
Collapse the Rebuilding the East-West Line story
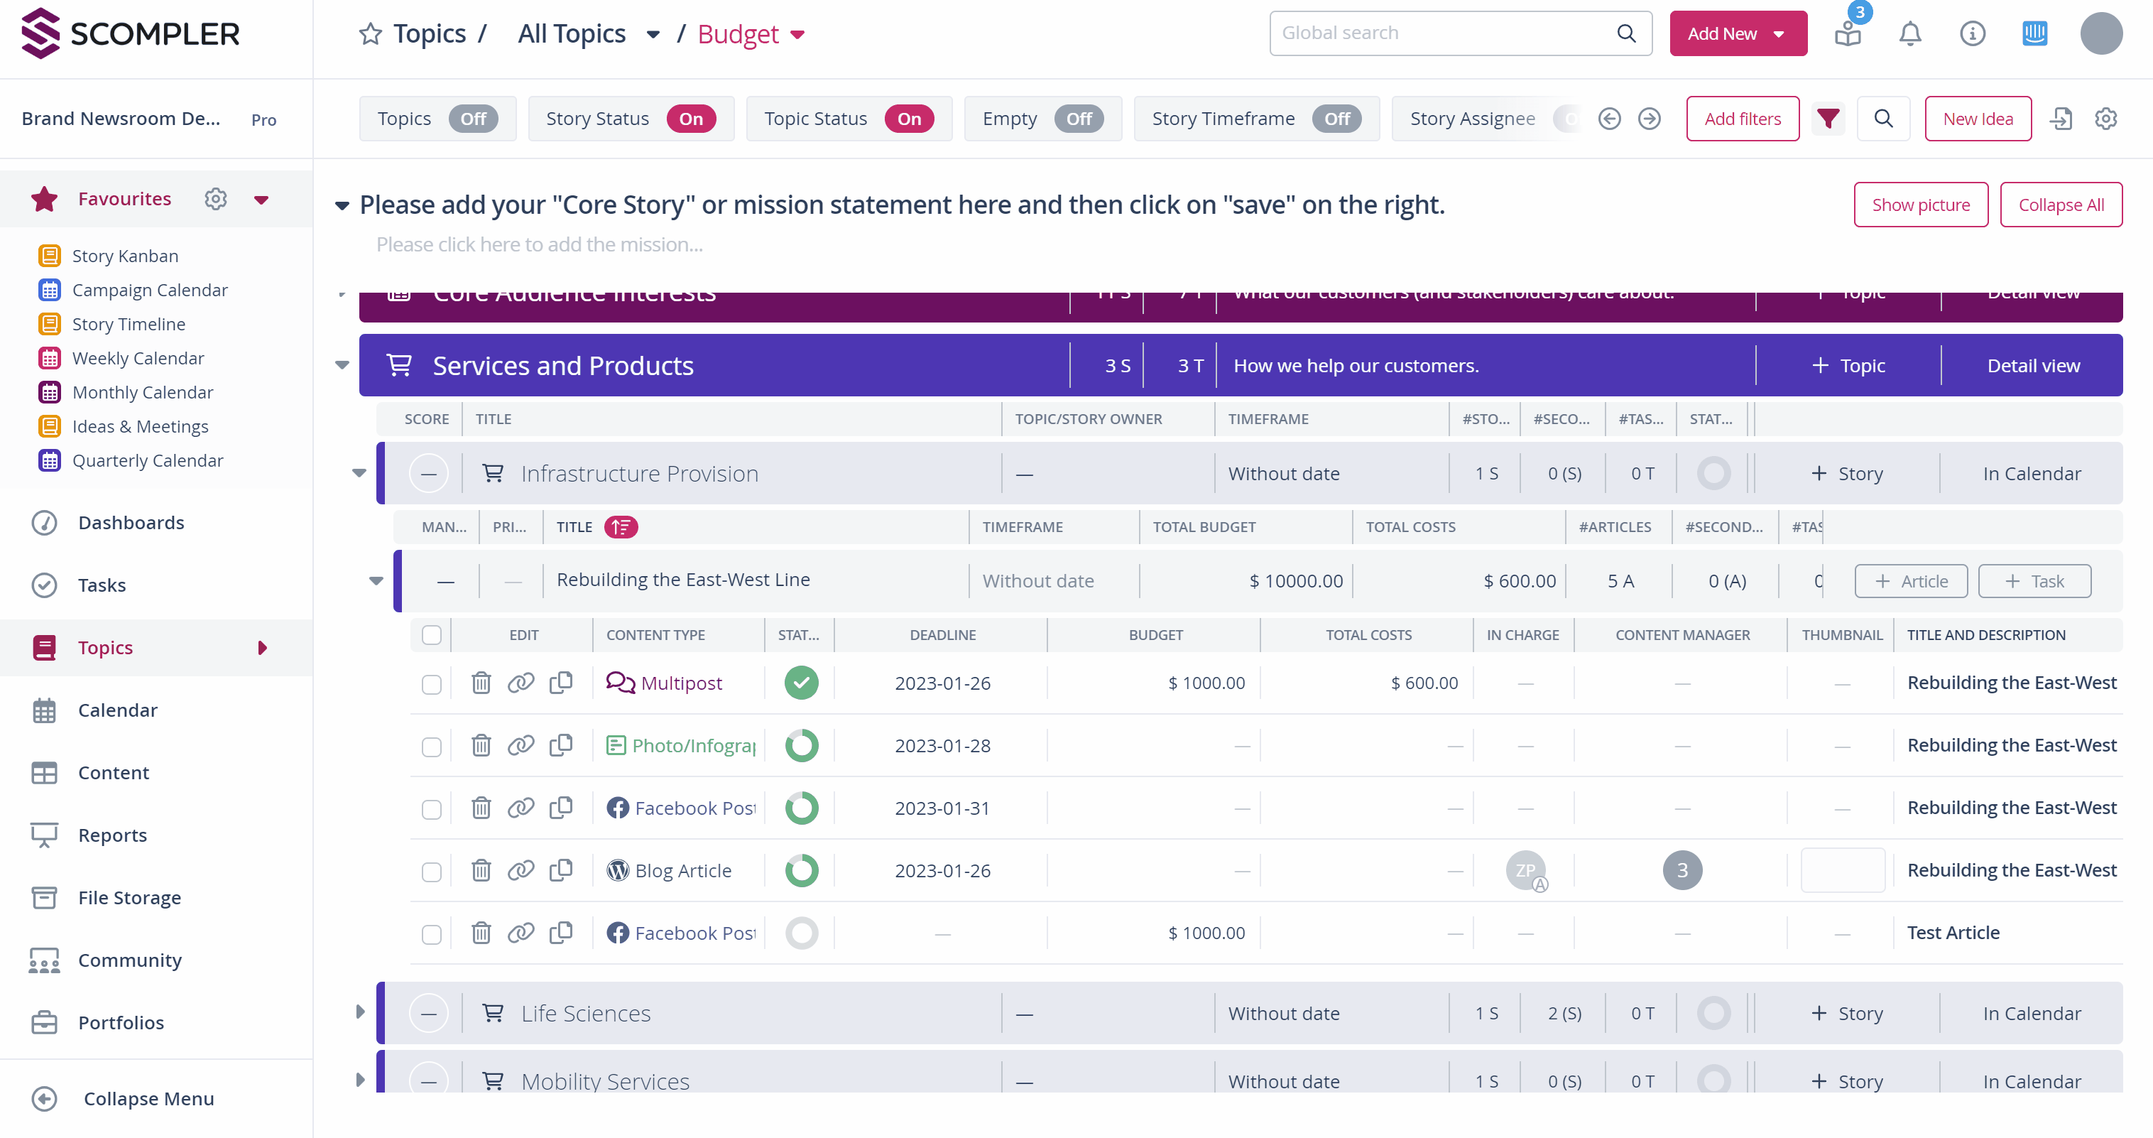pyautogui.click(x=376, y=580)
